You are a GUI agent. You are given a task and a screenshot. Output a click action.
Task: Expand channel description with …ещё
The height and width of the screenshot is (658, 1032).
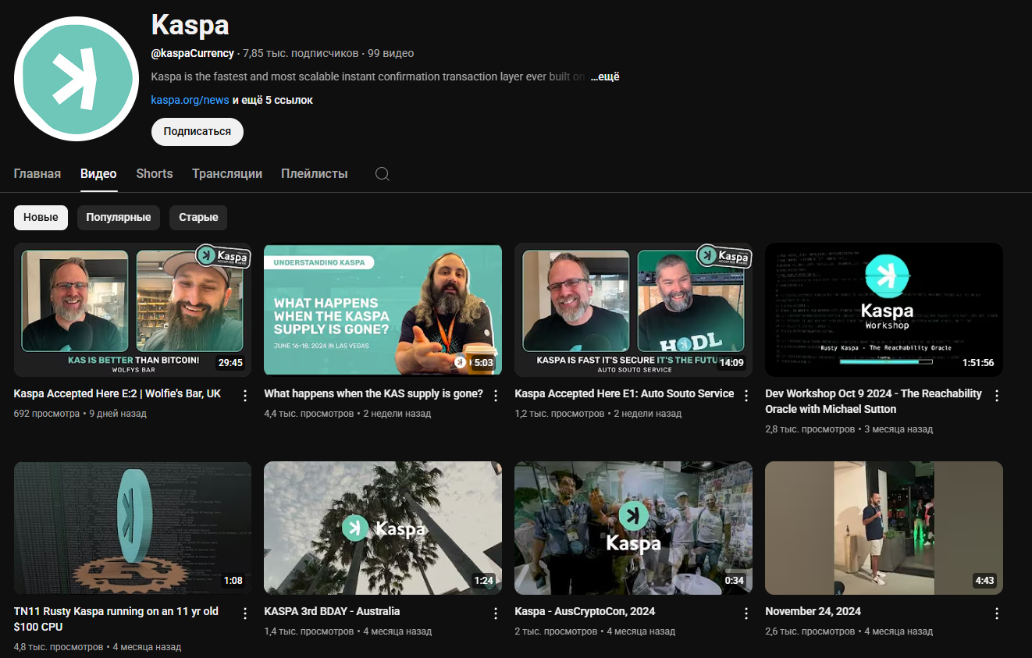coord(605,77)
